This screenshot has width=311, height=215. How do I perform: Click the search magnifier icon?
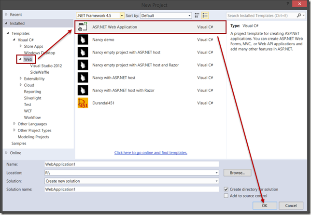(x=299, y=15)
